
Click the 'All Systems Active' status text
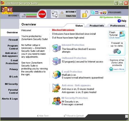pos(110,17)
